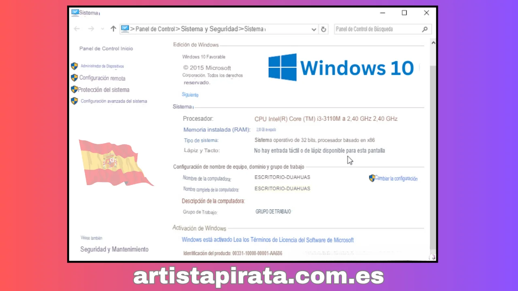
Task: Click the computer icon in address bar
Action: (x=125, y=29)
